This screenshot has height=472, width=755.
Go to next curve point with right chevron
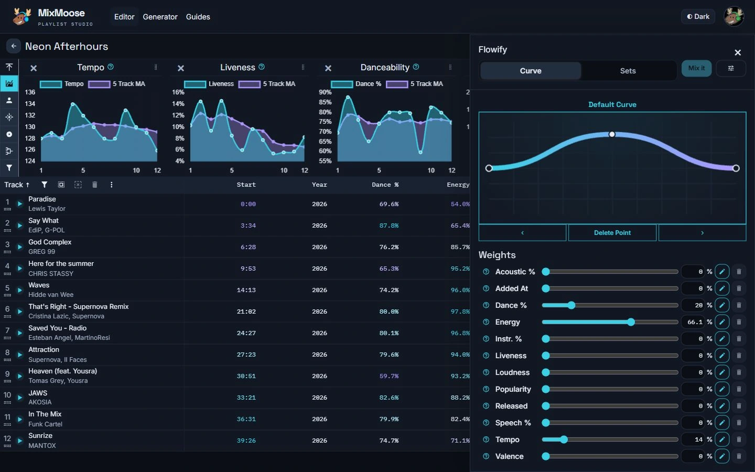point(702,233)
